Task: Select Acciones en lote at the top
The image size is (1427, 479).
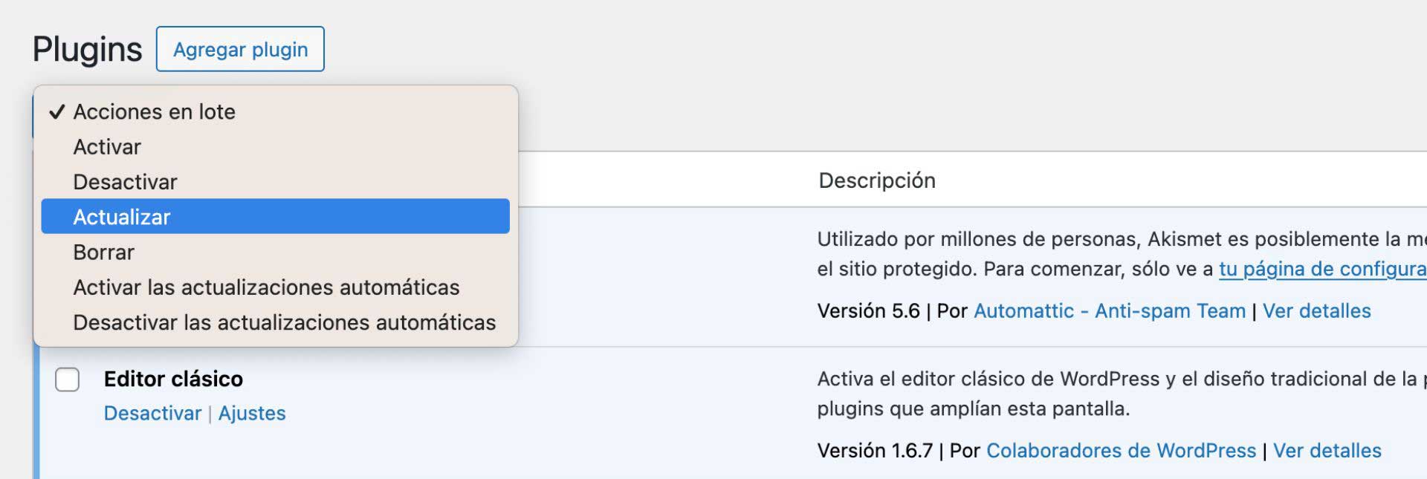Action: pyautogui.click(x=155, y=111)
